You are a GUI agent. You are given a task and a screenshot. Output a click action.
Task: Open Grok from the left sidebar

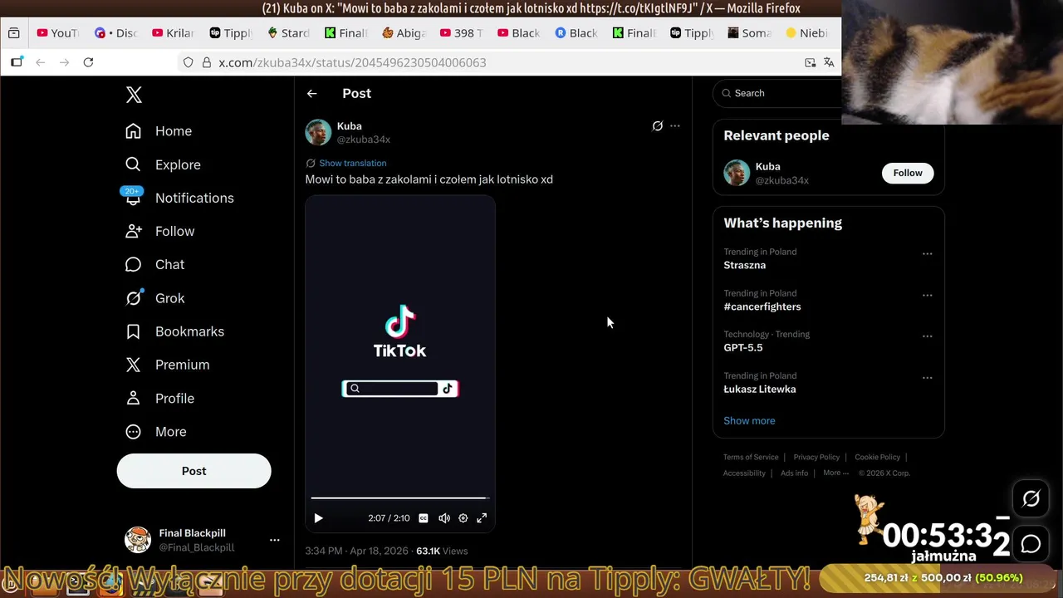point(154,298)
